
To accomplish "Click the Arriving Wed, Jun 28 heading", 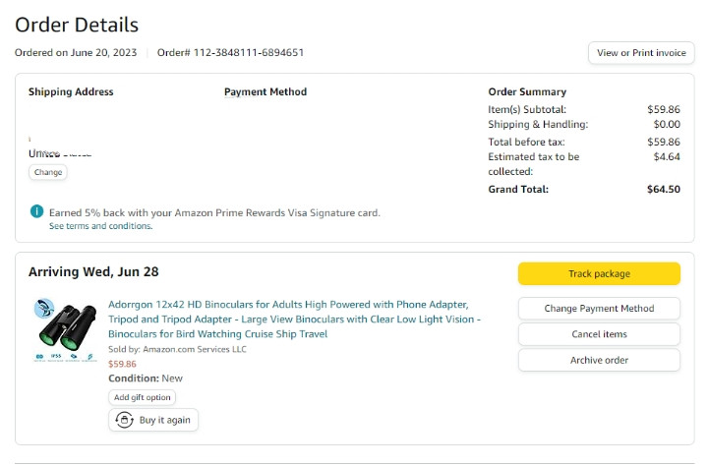I will (x=93, y=271).
